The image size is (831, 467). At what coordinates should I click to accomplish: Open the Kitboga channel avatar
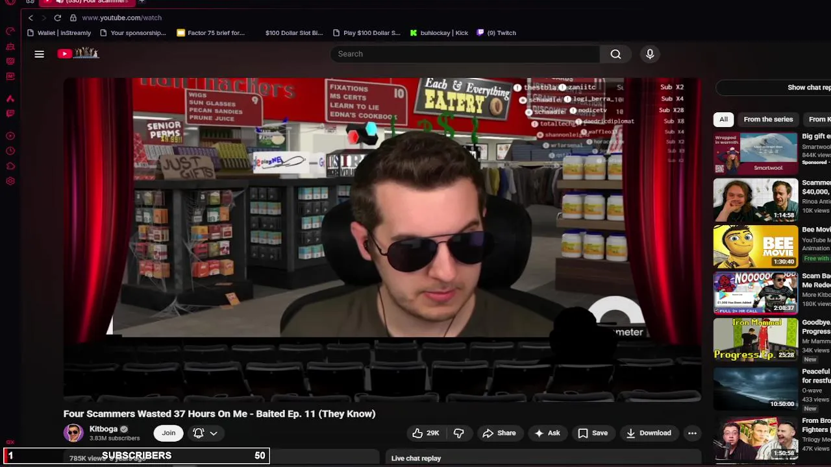[x=73, y=433]
